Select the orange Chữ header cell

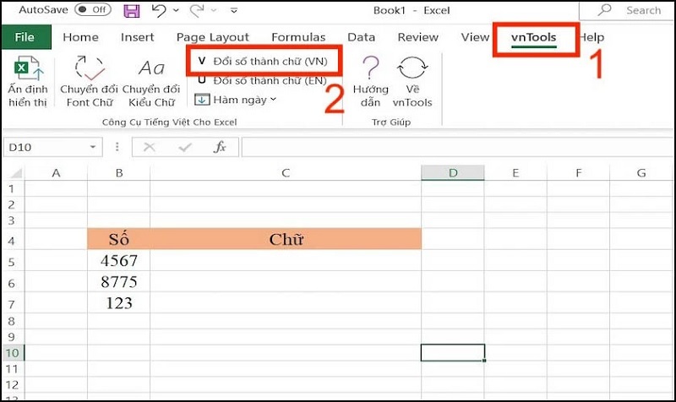click(x=286, y=240)
